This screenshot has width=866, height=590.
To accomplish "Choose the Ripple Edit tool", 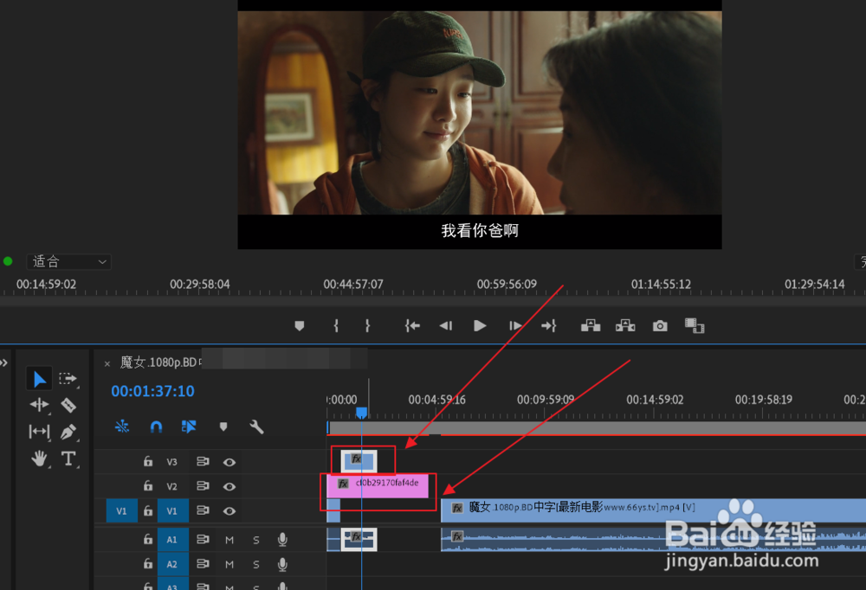I will (39, 405).
